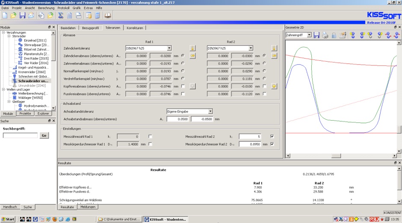Switch to C:\Dokumente und Einst... taskbar window
Screen dimensions: 402x223
point(119,219)
